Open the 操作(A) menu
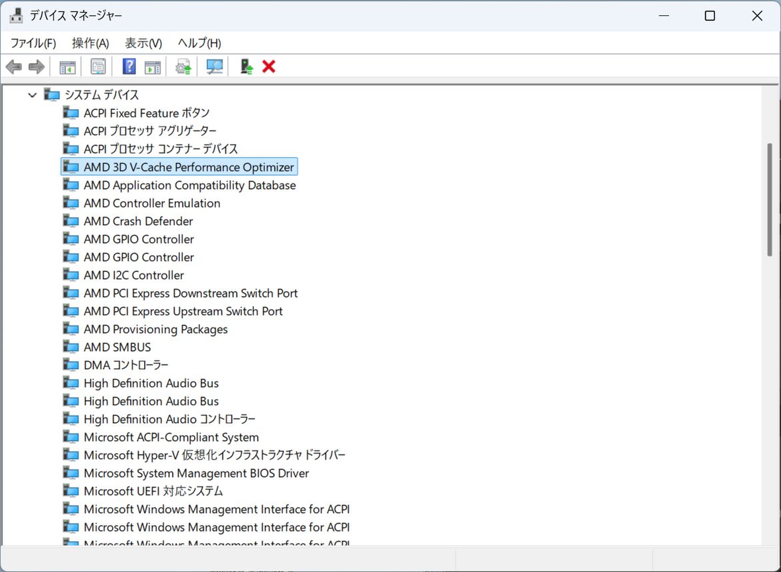Viewport: 781px width, 572px height. pyautogui.click(x=90, y=43)
